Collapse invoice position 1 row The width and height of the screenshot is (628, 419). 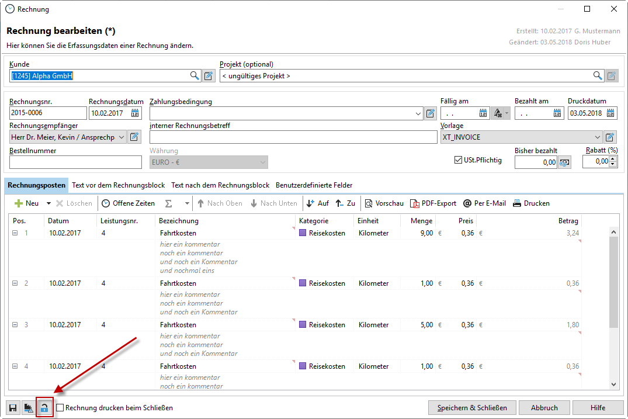tap(15, 233)
